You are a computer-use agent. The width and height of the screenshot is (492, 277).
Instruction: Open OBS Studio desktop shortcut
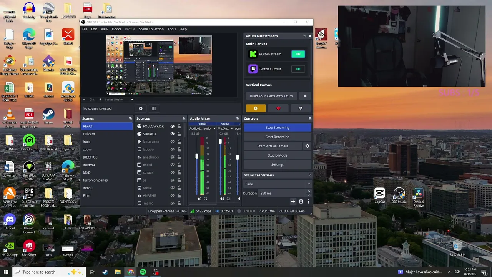pos(399,195)
